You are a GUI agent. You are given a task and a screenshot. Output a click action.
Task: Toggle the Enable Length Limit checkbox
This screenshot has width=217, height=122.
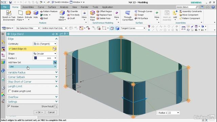(9, 91)
